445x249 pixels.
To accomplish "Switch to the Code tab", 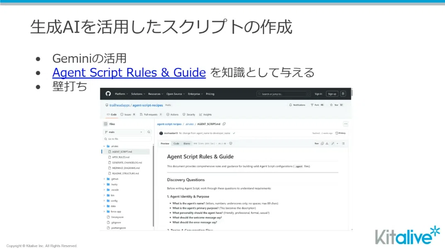I will click(x=112, y=115).
